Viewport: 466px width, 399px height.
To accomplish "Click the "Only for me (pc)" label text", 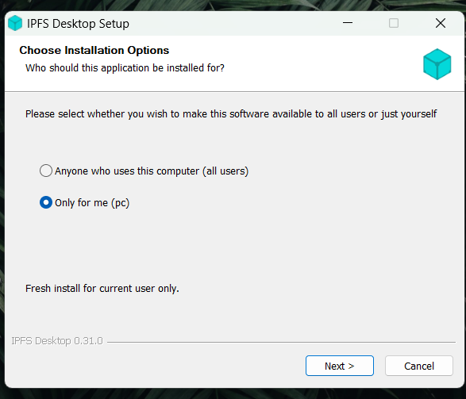I will pyautogui.click(x=92, y=203).
